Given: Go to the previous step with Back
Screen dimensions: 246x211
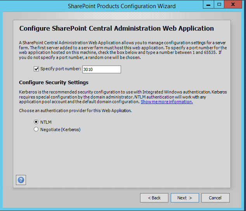Looking at the screenshot, I should 154,198.
